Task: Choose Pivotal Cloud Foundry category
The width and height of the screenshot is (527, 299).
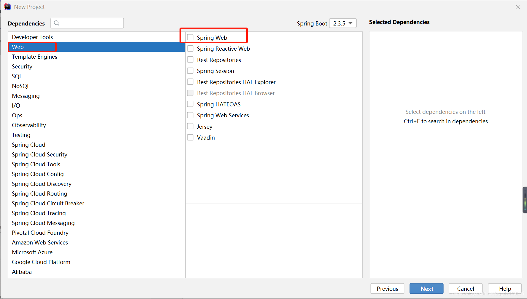Action: 96,233
